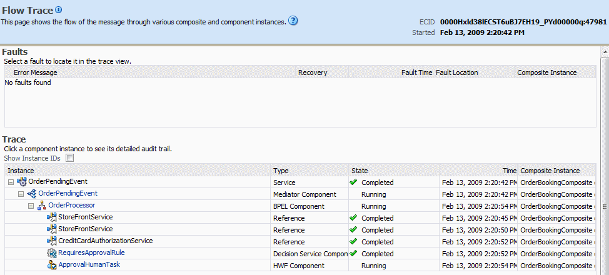Screen dimensions: 609x275
Task: Open the OrderProcessor audit trail link
Action: [x=71, y=205]
